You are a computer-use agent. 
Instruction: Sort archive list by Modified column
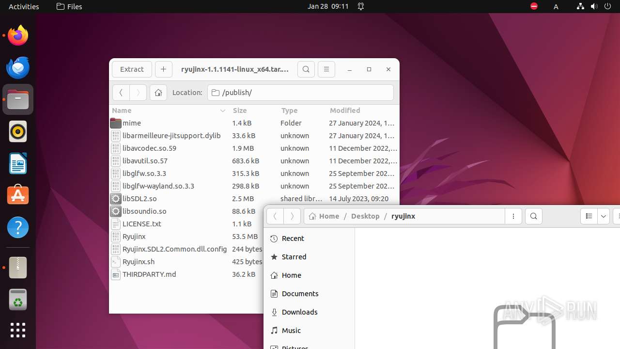point(363,111)
